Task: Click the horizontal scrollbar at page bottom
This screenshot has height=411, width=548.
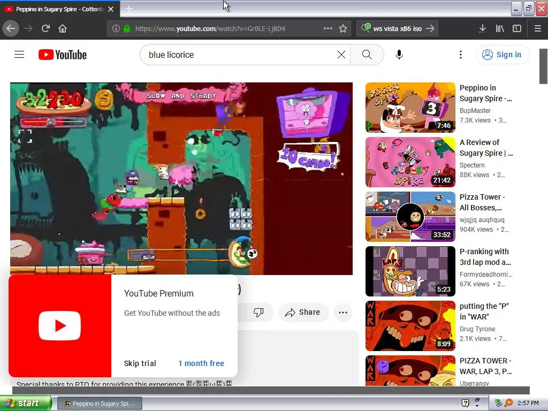Action: pyautogui.click(x=271, y=390)
